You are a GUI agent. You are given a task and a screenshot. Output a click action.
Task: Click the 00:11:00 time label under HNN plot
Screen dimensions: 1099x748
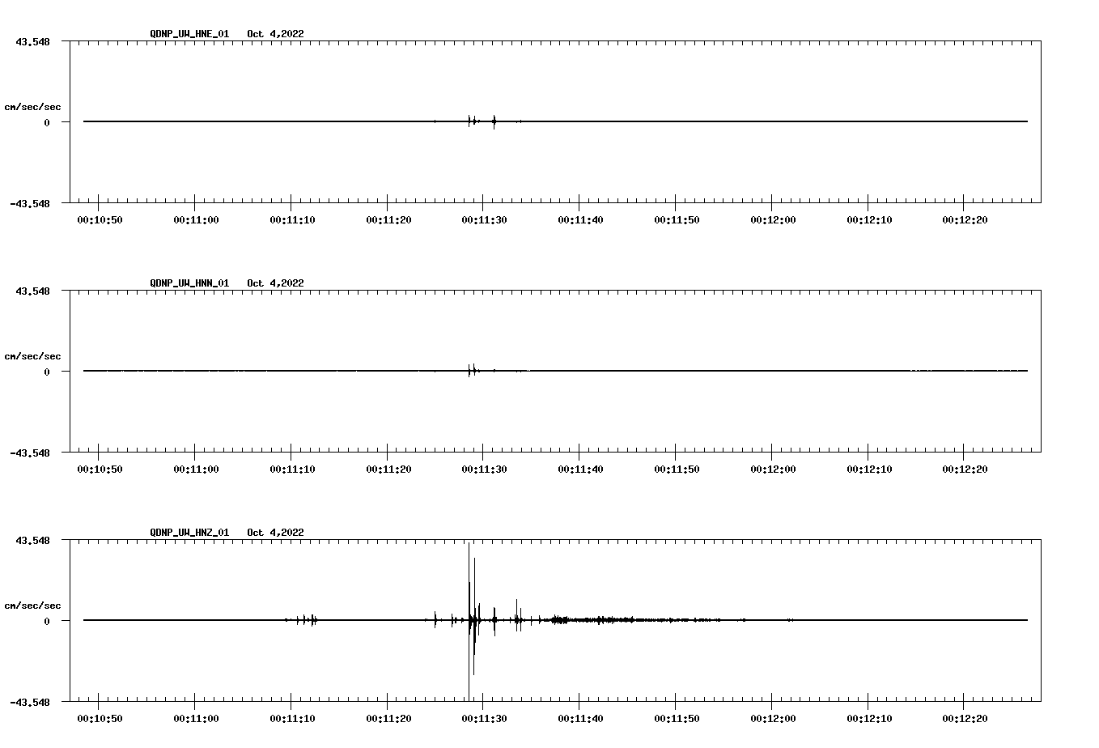[197, 470]
